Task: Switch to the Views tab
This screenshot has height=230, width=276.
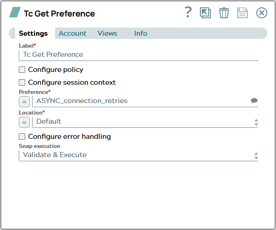Action: (x=107, y=33)
